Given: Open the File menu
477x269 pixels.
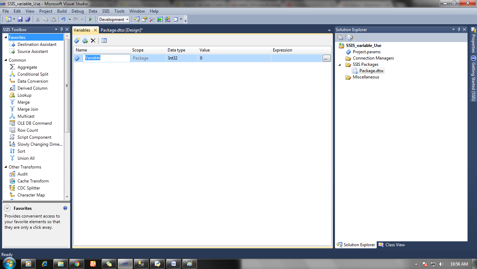Looking at the screenshot, I should click(6, 11).
